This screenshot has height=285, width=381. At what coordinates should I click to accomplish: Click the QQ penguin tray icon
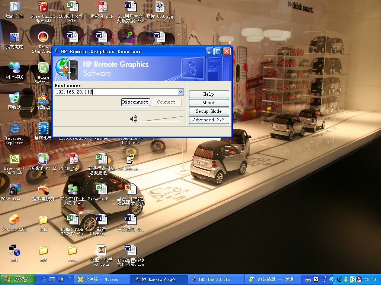point(359,279)
